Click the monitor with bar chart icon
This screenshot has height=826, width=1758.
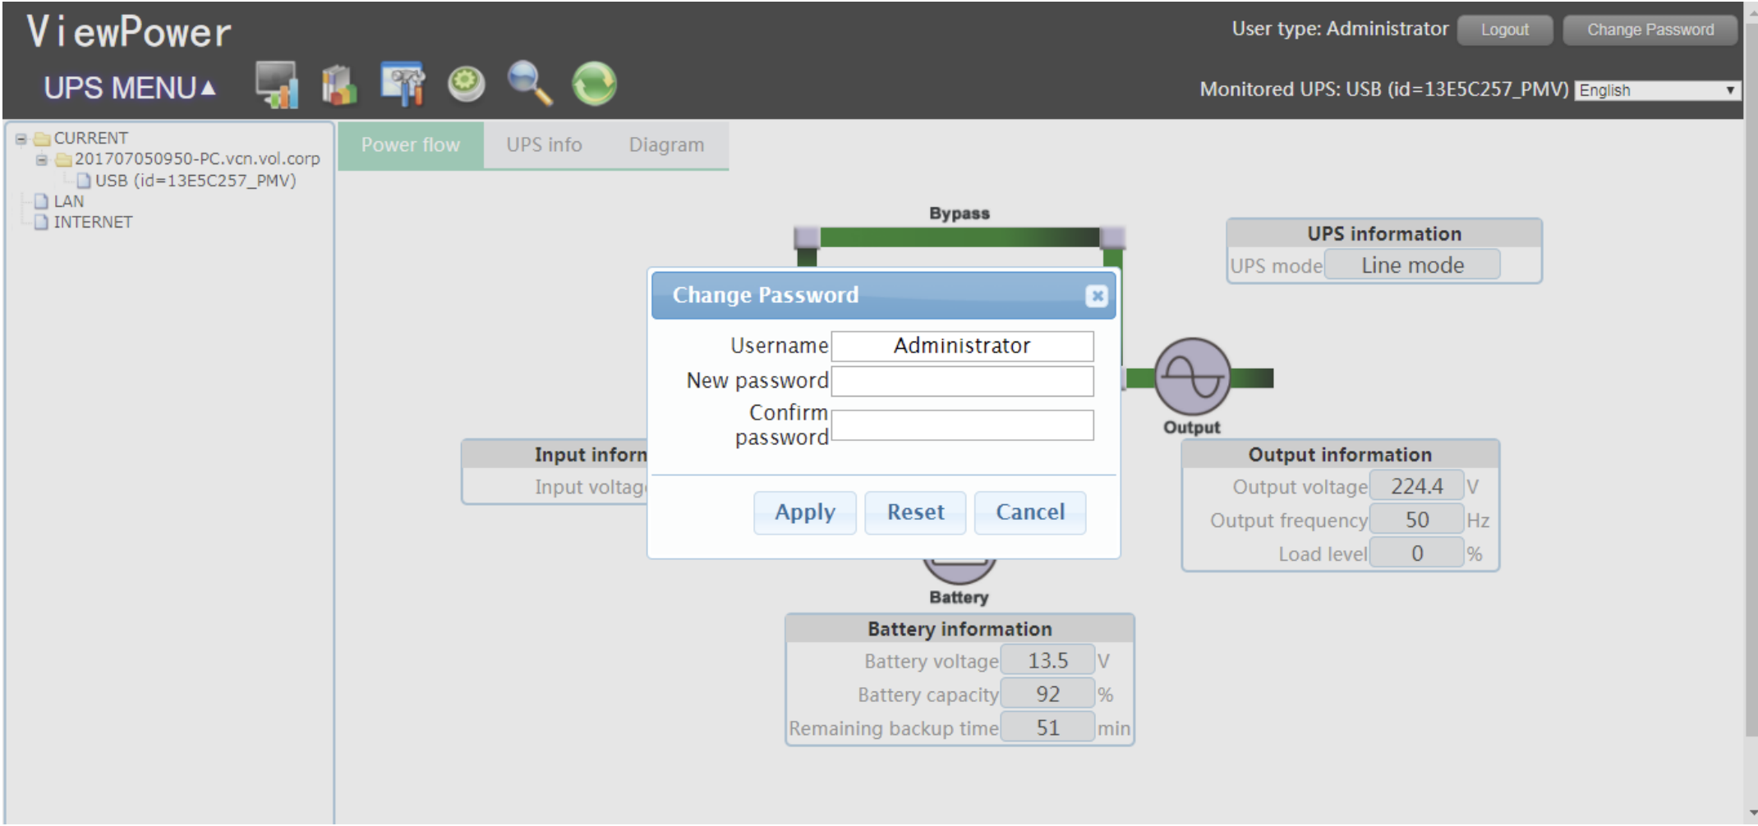[276, 84]
